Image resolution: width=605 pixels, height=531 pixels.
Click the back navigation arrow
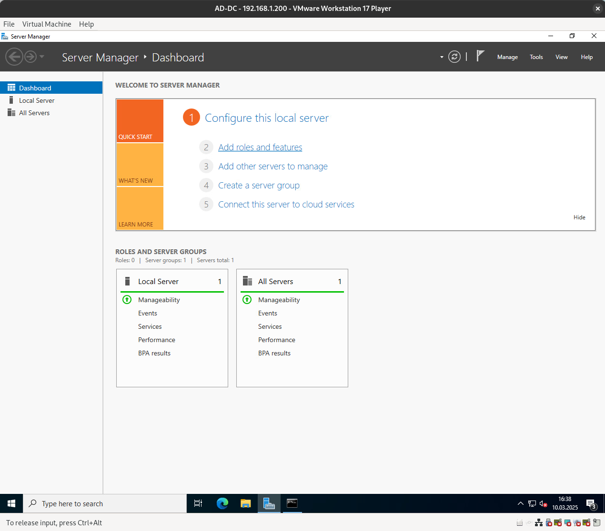click(x=14, y=57)
